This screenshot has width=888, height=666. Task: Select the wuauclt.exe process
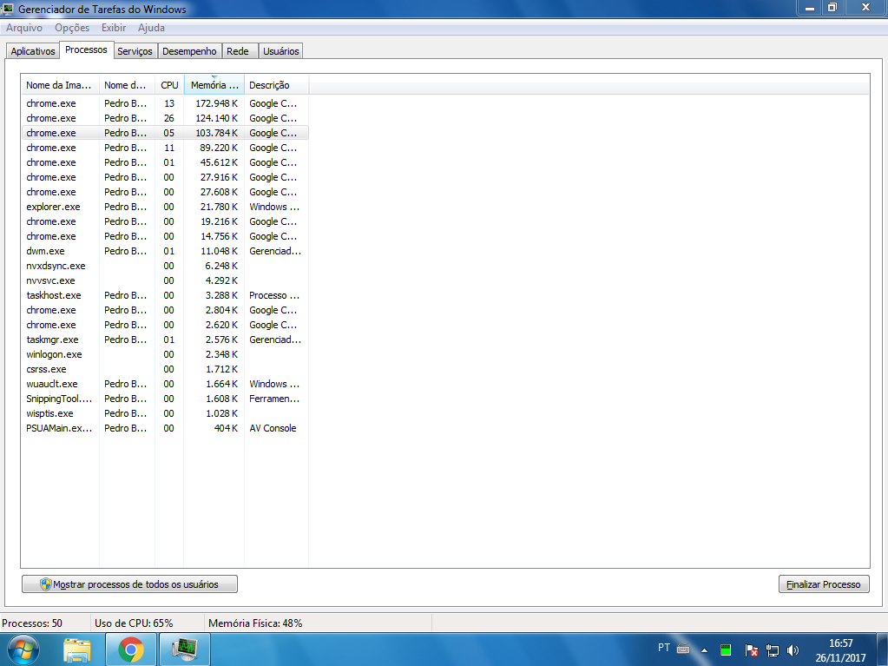(x=165, y=384)
